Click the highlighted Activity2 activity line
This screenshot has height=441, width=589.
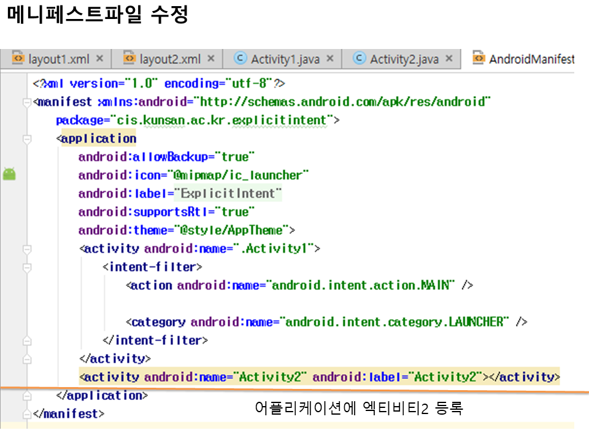[319, 377]
